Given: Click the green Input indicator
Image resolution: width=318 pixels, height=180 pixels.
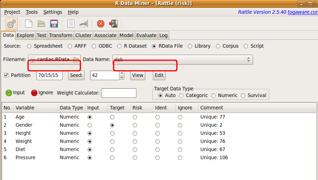Looking at the screenshot, I should click(x=9, y=93).
